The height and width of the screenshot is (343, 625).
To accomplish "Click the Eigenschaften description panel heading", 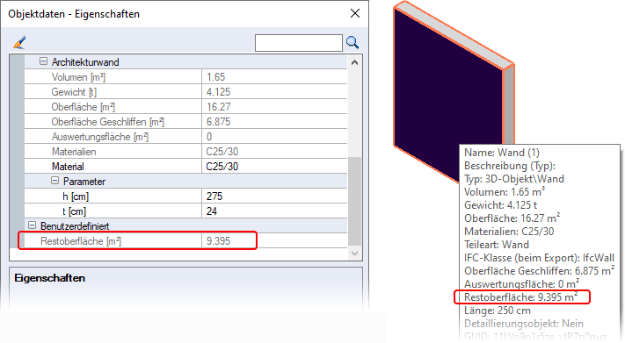I will coord(50,278).
